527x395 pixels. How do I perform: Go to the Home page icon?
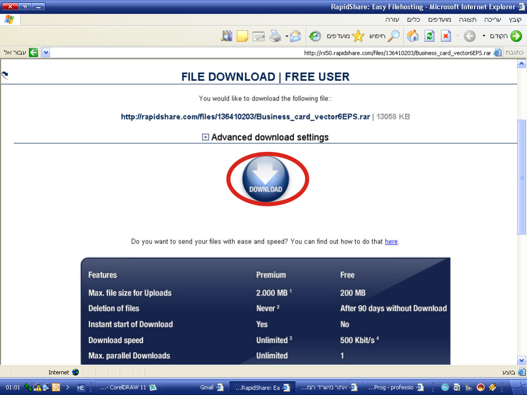pos(413,36)
